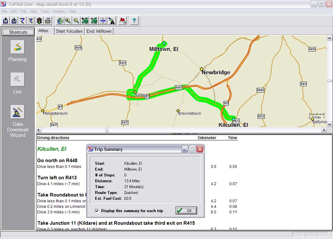Click the Monasterevin town marker

click(43, 111)
